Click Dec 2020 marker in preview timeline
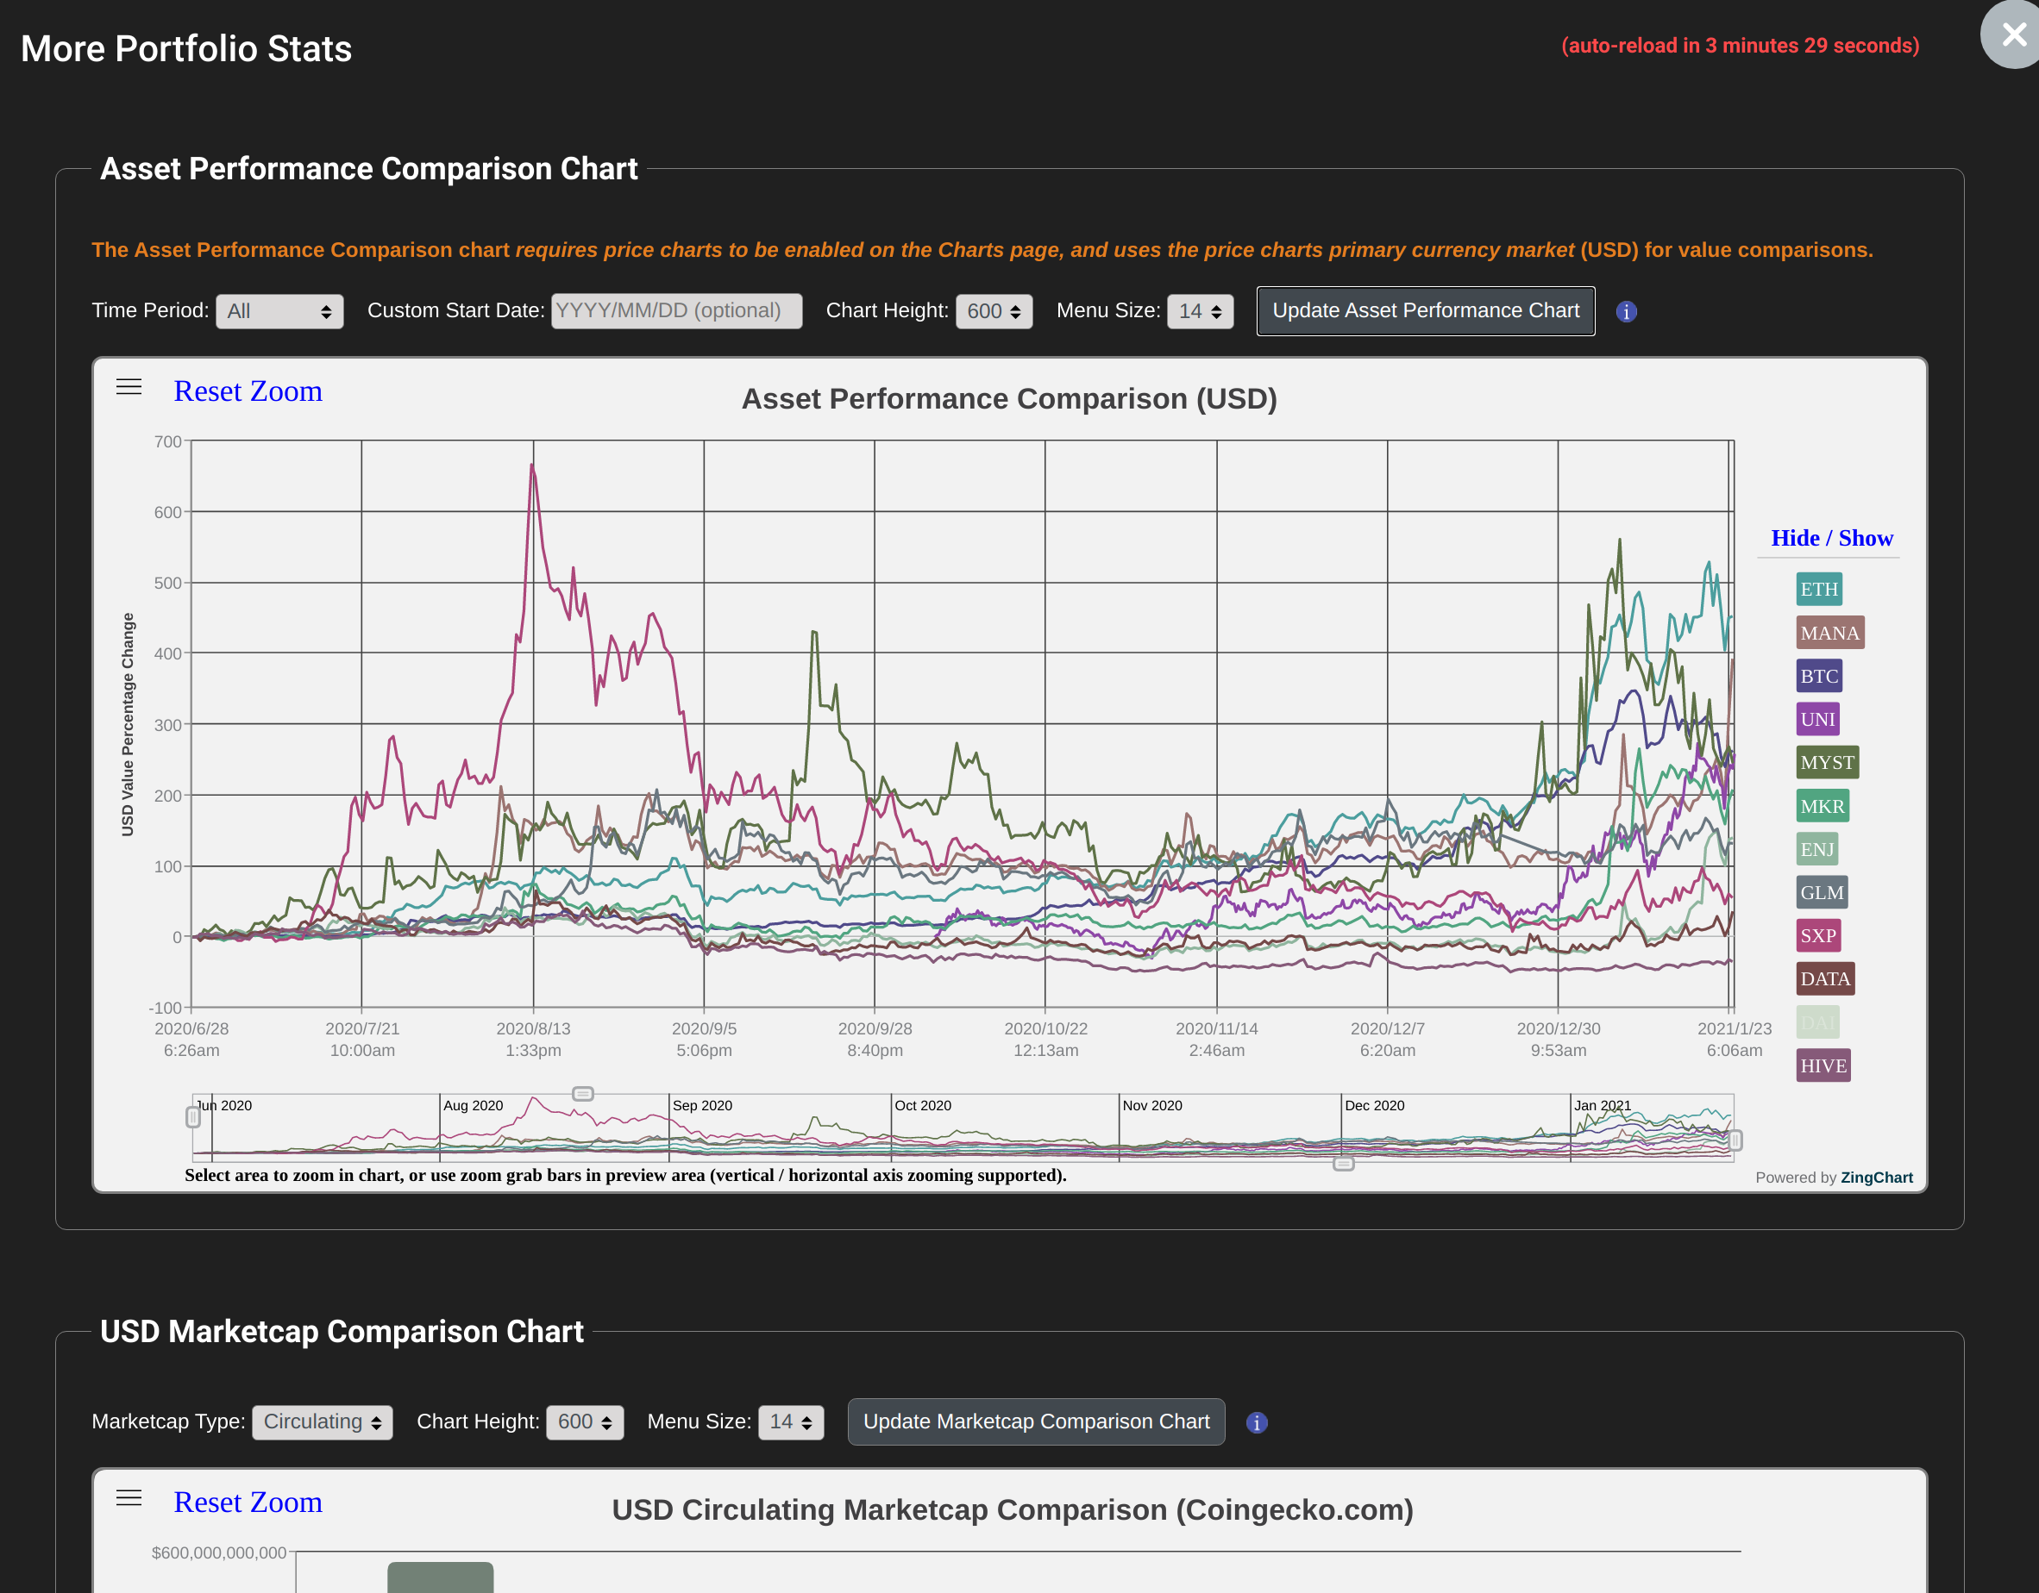This screenshot has height=1593, width=2039. point(1374,1106)
